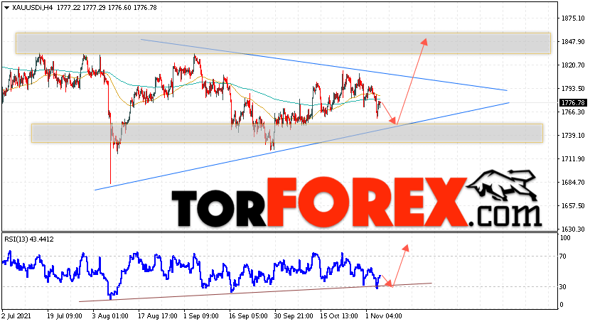Click the time axis label 1 Sep 09:00
590x324 pixels.
201,315
